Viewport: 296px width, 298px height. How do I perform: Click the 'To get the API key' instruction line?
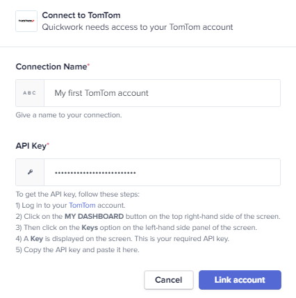pos(78,194)
